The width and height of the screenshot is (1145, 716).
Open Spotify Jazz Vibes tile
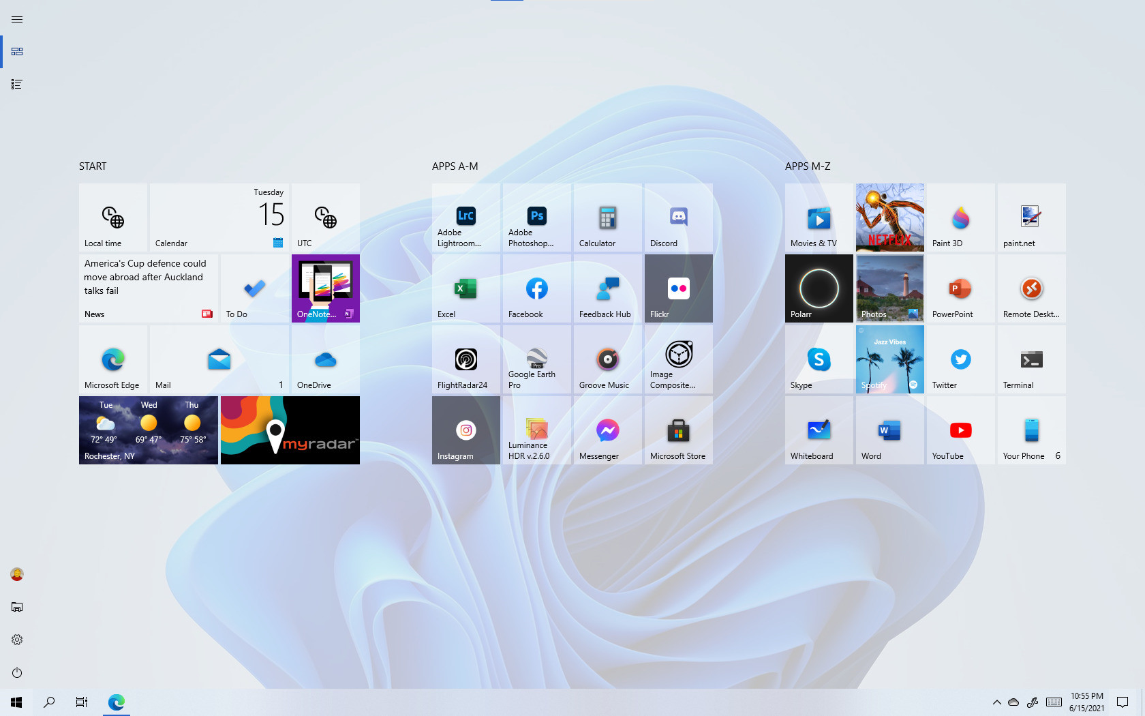click(x=890, y=359)
